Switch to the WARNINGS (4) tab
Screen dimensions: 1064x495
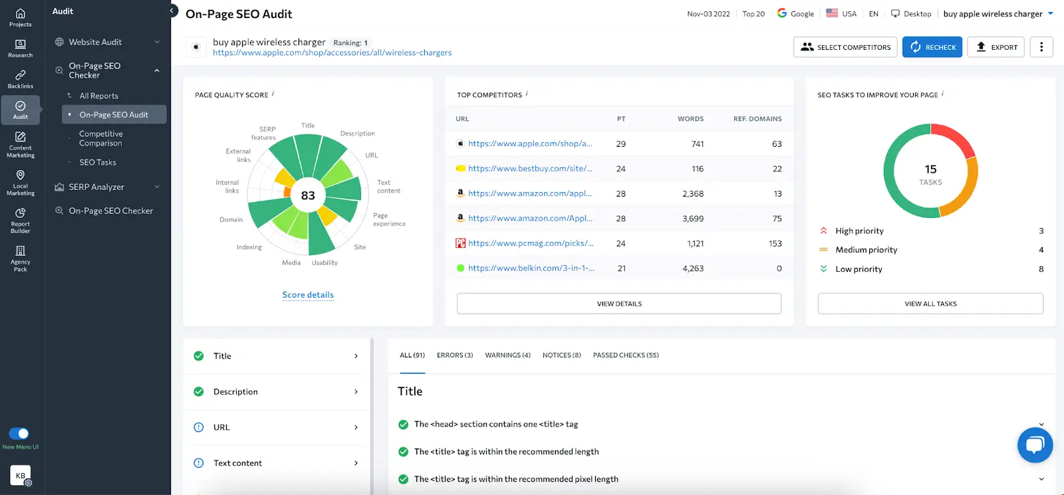tap(508, 355)
